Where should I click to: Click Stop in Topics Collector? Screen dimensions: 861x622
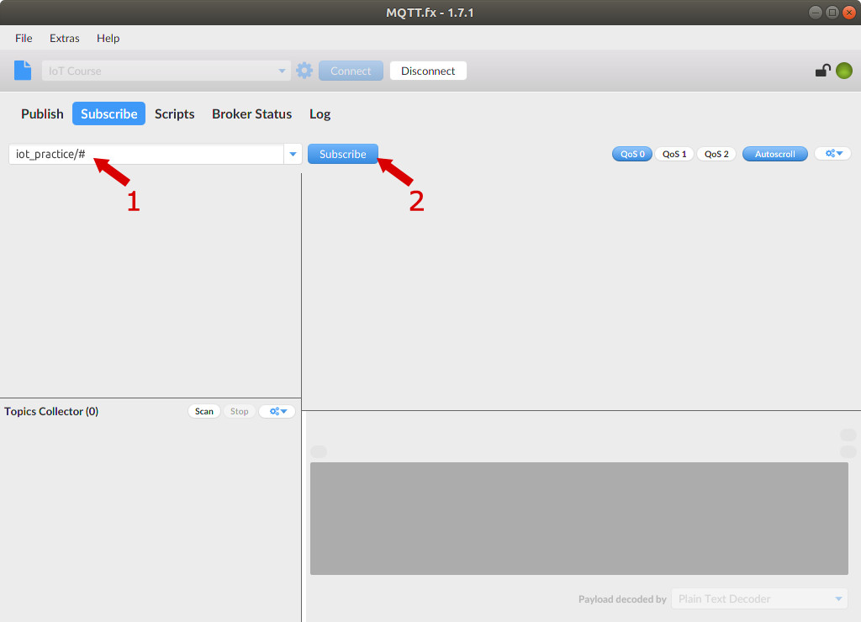240,411
